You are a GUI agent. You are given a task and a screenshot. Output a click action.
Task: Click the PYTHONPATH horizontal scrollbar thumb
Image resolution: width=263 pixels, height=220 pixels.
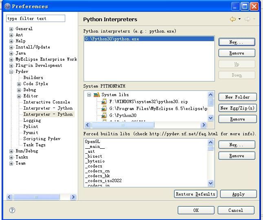coord(123,125)
